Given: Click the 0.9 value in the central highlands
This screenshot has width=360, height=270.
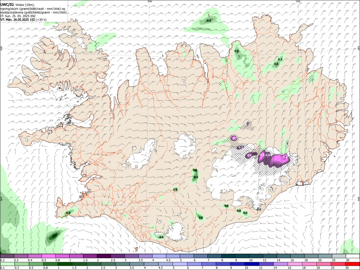Looking at the screenshot, I should [196, 177].
